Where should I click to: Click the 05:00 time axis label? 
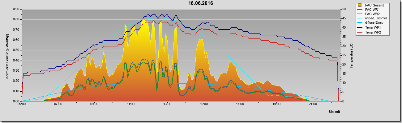22,104
